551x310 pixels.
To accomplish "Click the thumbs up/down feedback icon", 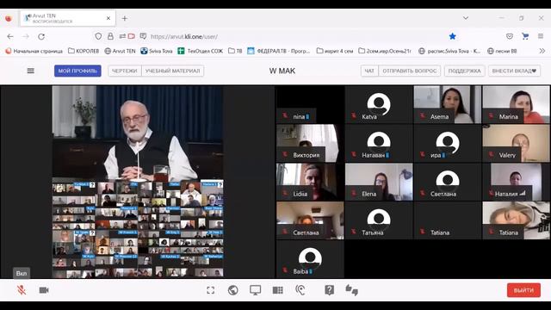I will click(x=352, y=290).
